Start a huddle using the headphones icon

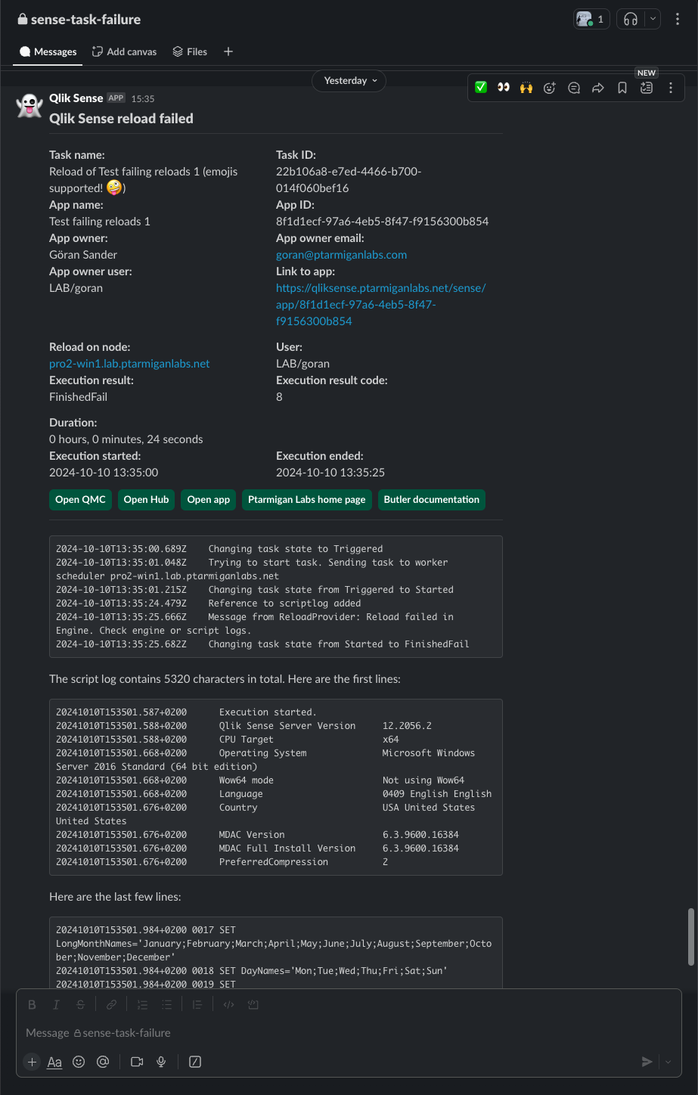point(631,19)
